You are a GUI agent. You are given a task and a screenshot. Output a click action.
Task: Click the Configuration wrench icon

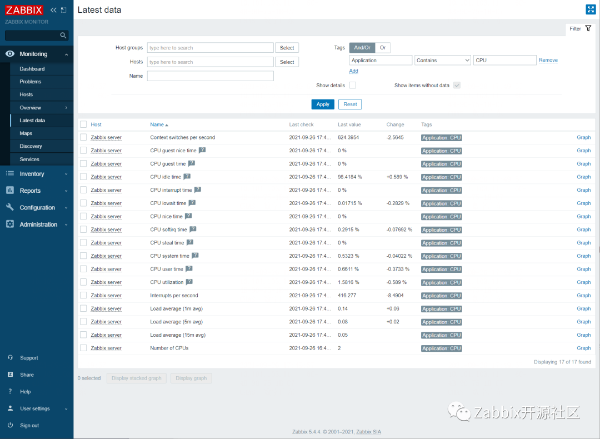[10, 207]
